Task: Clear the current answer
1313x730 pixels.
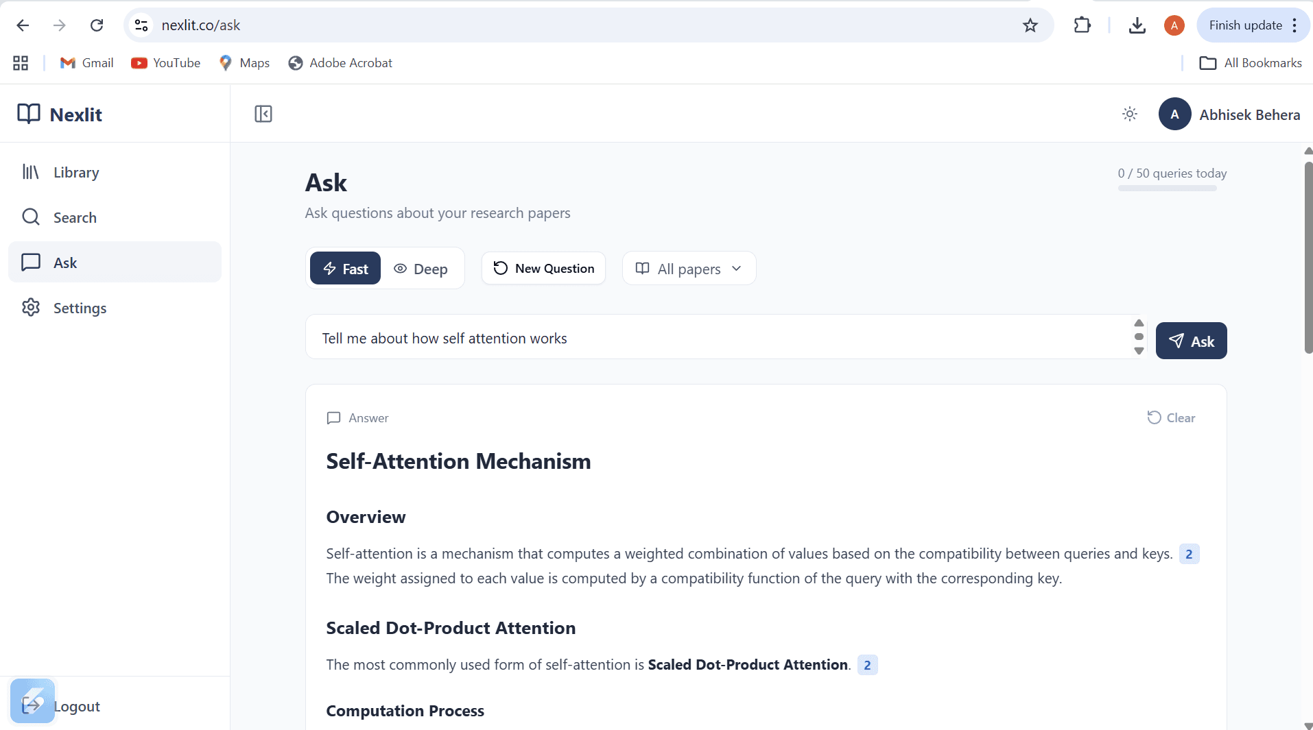Action: tap(1171, 417)
